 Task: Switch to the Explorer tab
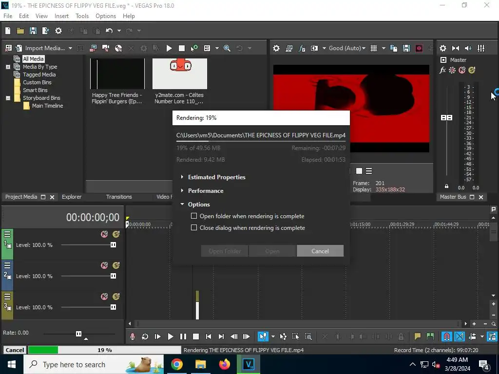tap(72, 197)
